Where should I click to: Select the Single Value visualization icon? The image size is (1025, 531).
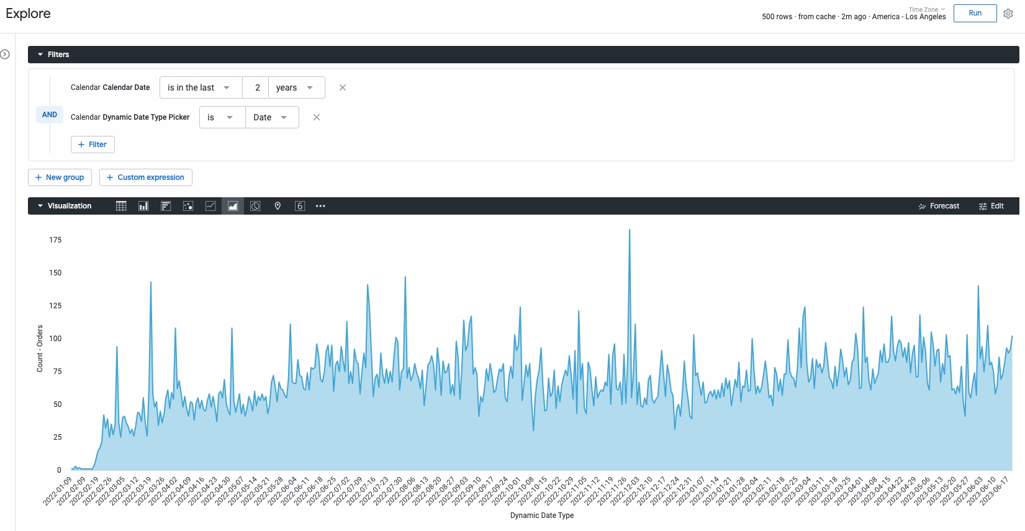300,206
